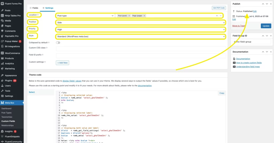Open the display fields' values link

72,81
